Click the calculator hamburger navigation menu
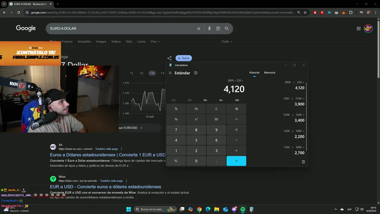Screen dimensions: 380x214 170,73
